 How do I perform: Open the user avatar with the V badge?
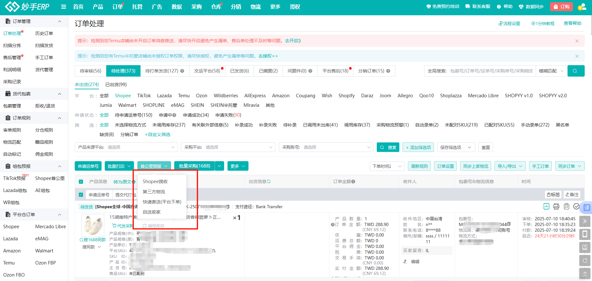pyautogui.click(x=582, y=7)
